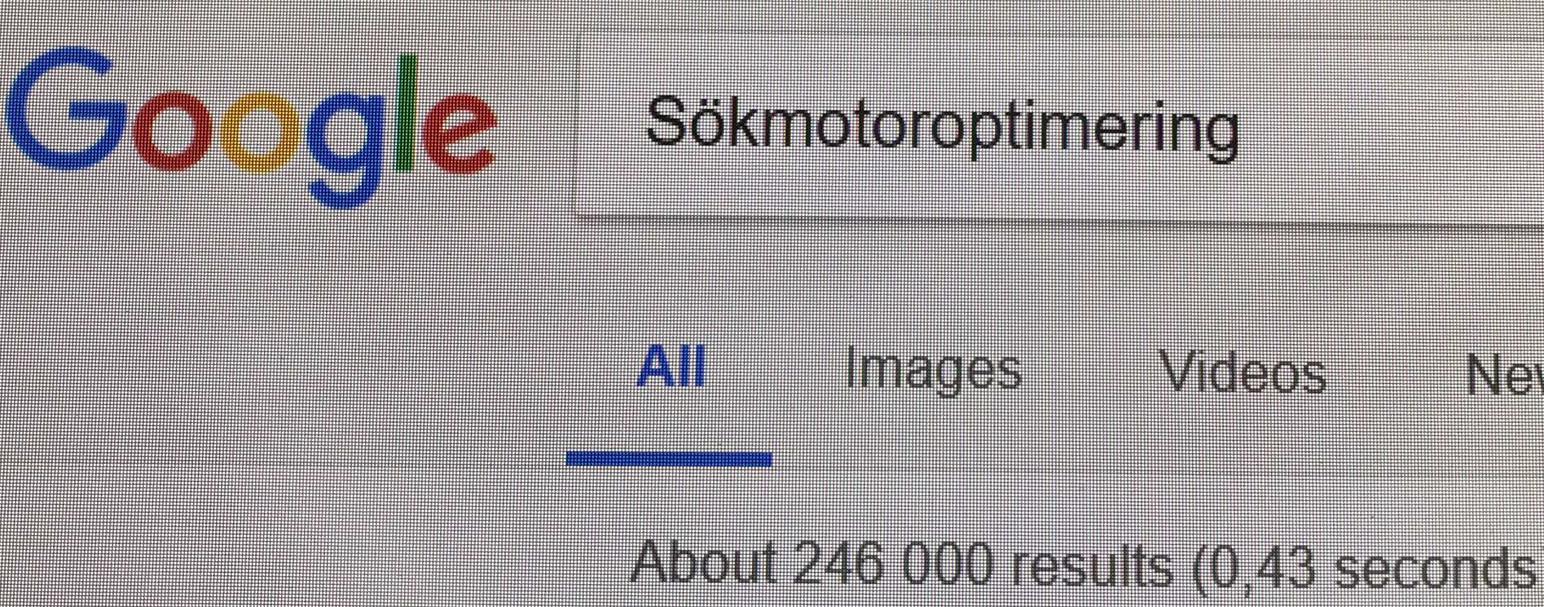This screenshot has height=607, width=1544.
Task: Switch to the Images tab
Action: coord(933,372)
